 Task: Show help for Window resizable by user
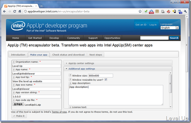pyautogui.click(x=70, y=79)
